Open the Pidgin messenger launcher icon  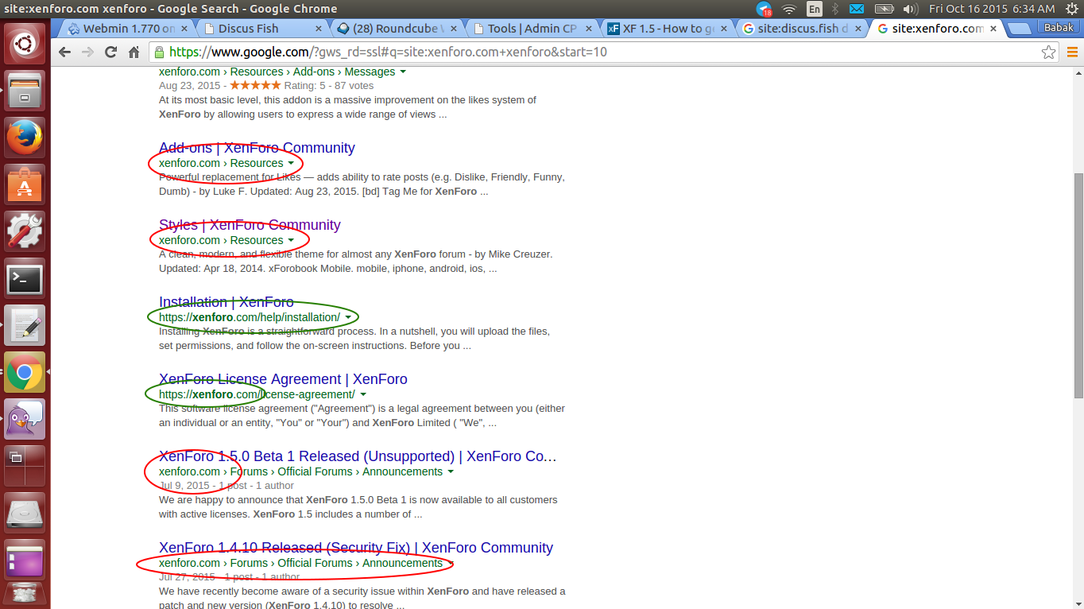(25, 419)
